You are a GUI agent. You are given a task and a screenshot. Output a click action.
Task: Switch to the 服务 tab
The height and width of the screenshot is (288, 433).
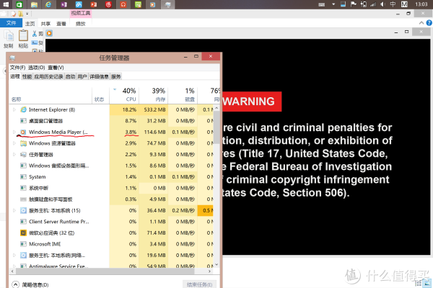tap(116, 76)
